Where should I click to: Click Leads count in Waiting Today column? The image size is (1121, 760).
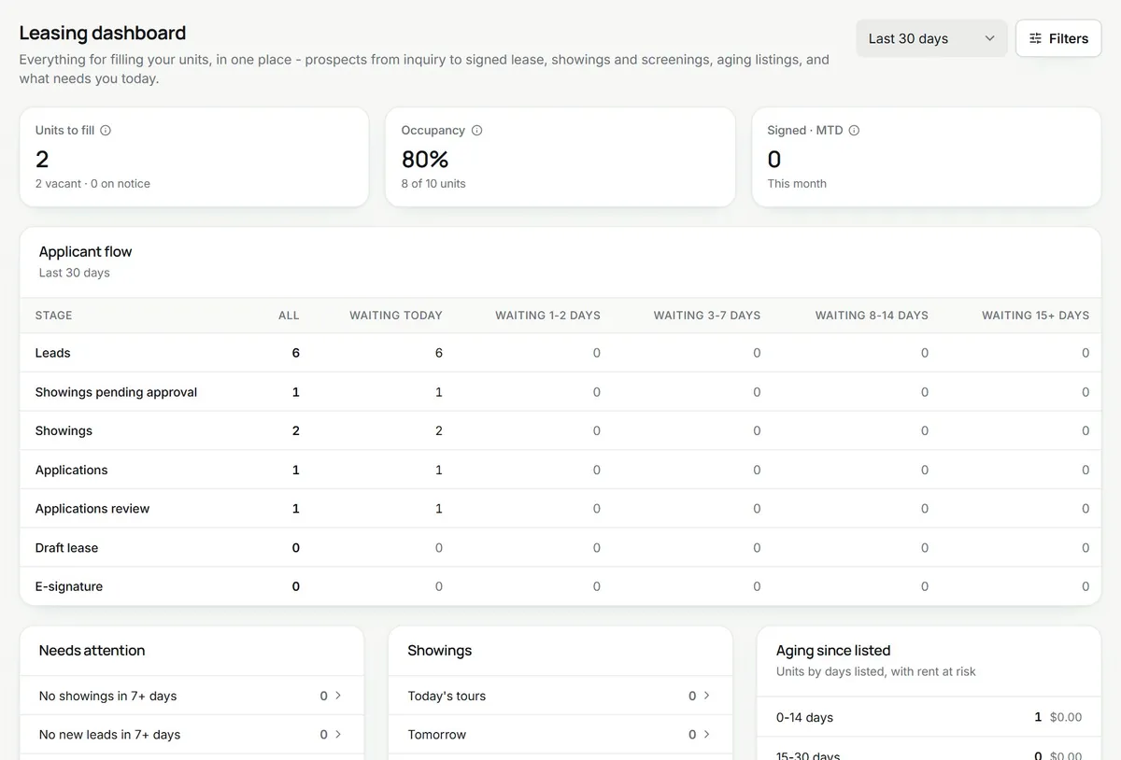pyautogui.click(x=439, y=353)
